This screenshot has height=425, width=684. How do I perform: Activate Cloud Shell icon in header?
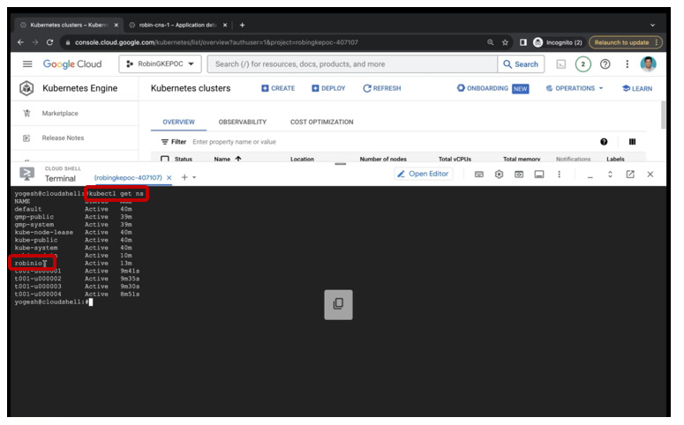pyautogui.click(x=561, y=64)
